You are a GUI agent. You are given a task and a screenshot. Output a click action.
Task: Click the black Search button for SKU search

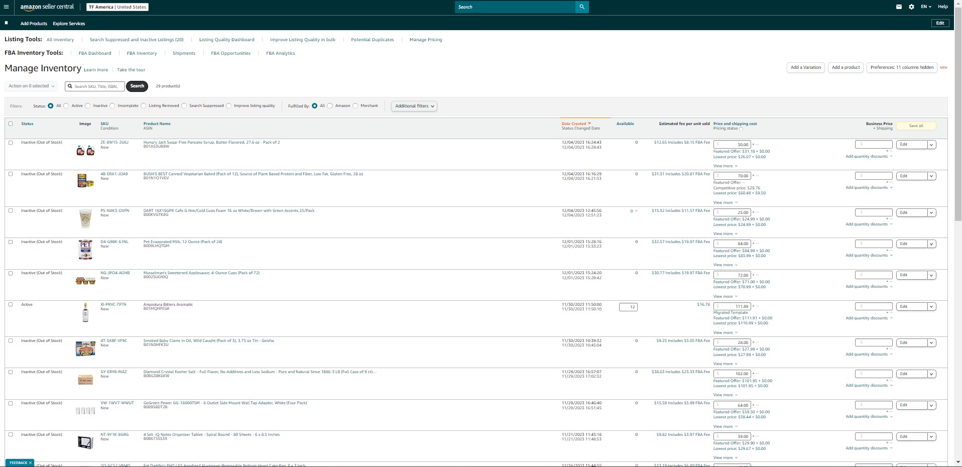[137, 86]
